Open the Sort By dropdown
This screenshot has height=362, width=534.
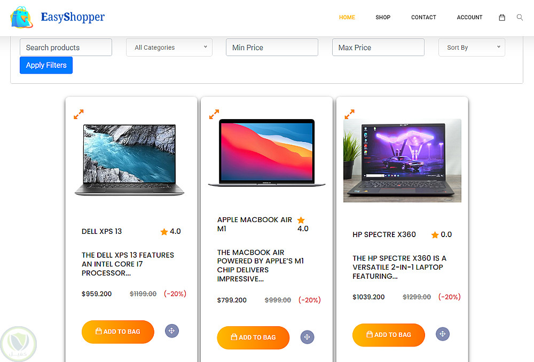472,48
